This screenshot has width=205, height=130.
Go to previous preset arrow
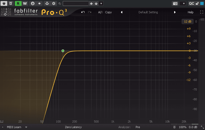point(122,12)
